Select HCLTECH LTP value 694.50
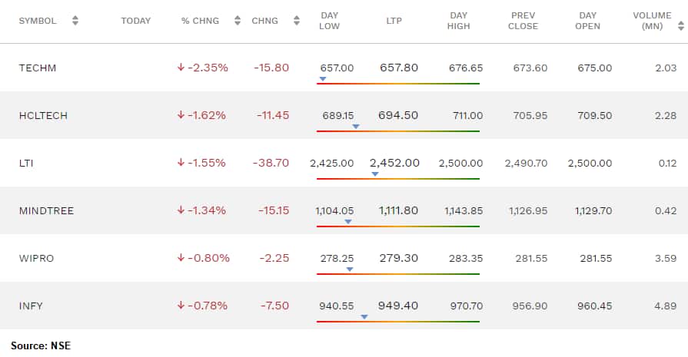The width and height of the screenshot is (688, 357). click(x=398, y=115)
